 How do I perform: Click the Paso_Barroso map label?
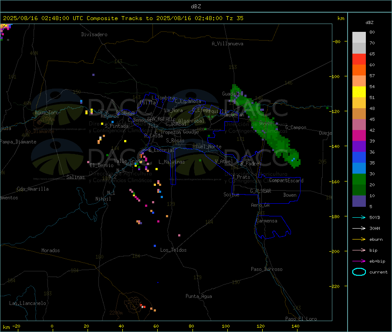267,269
